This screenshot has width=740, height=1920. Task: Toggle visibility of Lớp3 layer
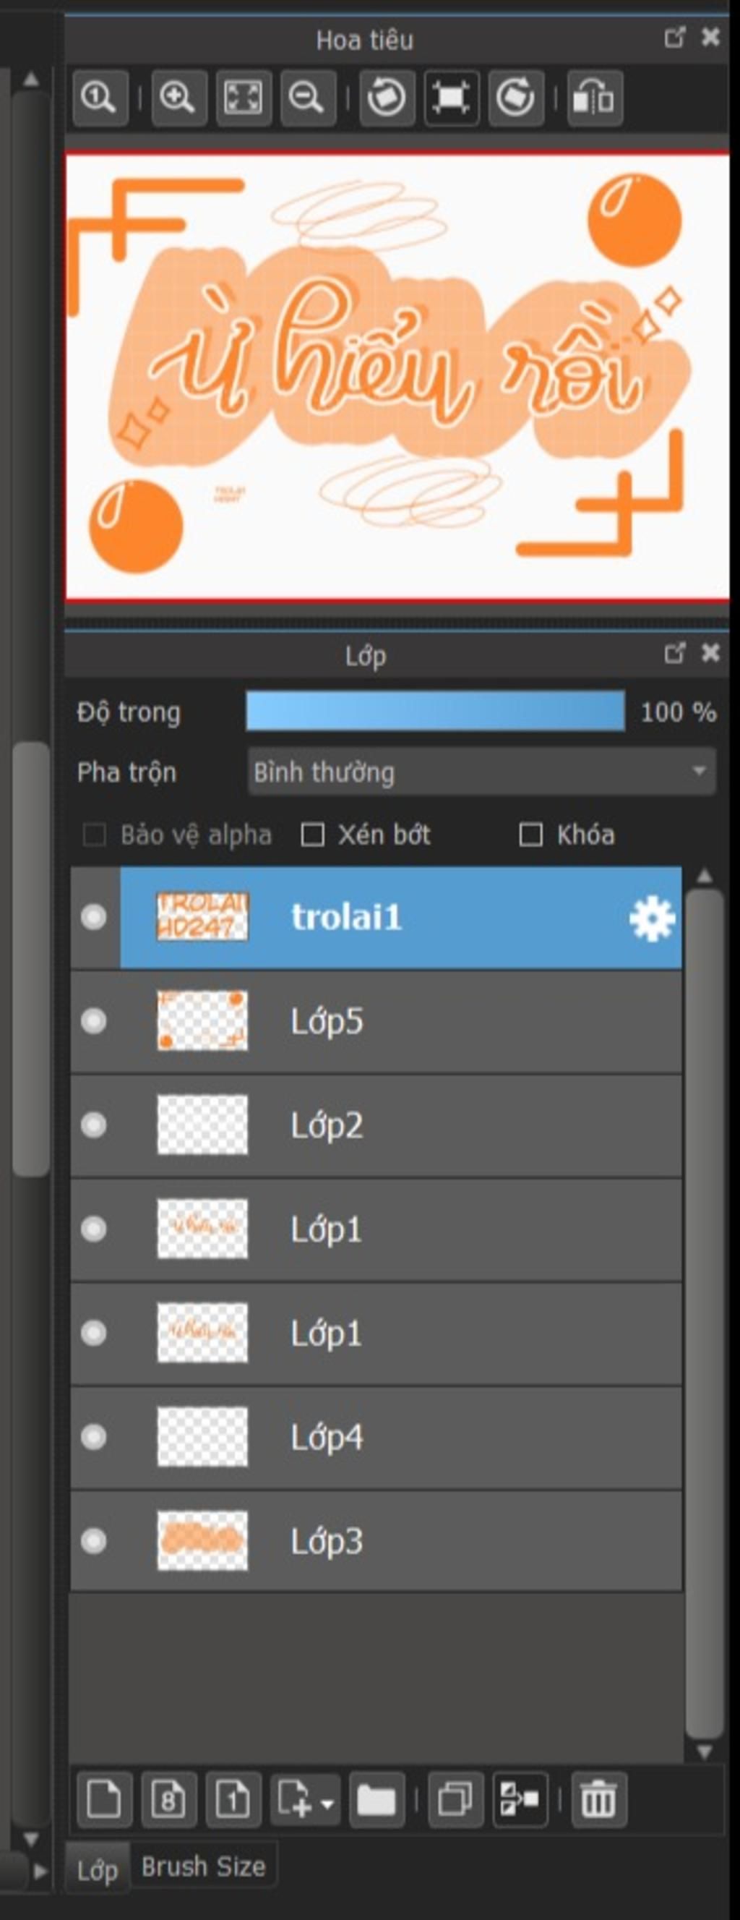coord(94,1540)
